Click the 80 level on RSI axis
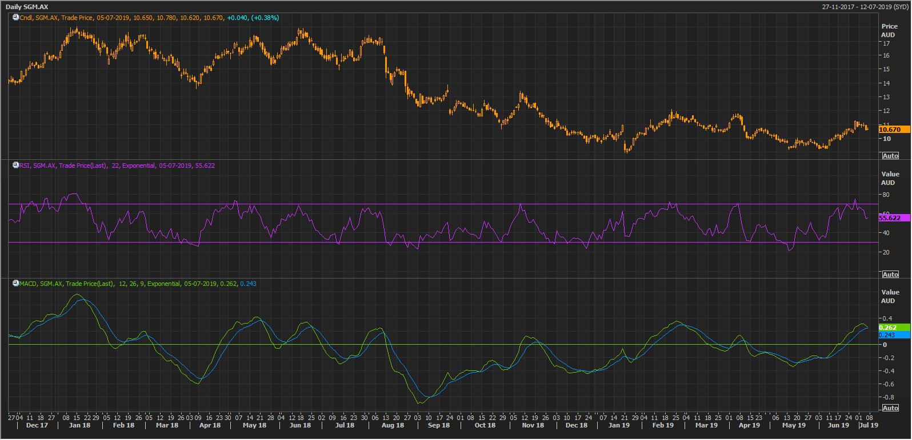The height and width of the screenshot is (440, 912). point(886,195)
